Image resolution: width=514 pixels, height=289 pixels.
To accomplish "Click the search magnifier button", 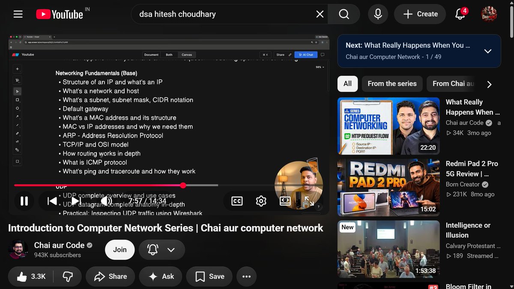I will [x=344, y=14].
